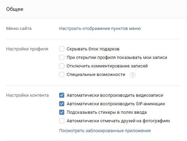Enable the Скрывать блок подарков checkbox
187x141 pixels.
(62, 49)
